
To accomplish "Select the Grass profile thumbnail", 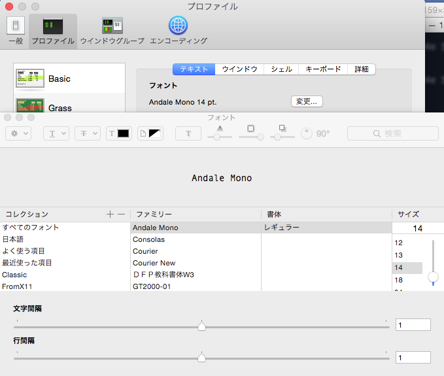I will 29,106.
